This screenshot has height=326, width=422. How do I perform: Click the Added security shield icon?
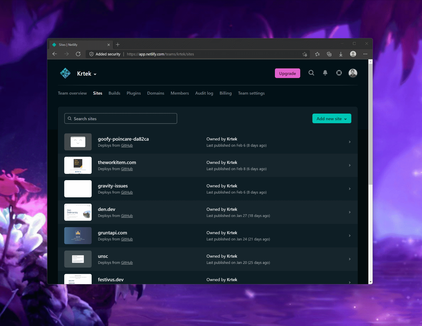coord(92,54)
